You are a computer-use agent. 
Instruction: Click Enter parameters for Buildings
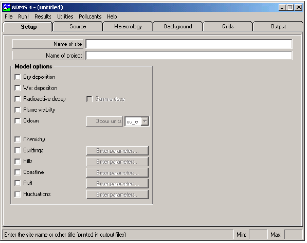117,151
